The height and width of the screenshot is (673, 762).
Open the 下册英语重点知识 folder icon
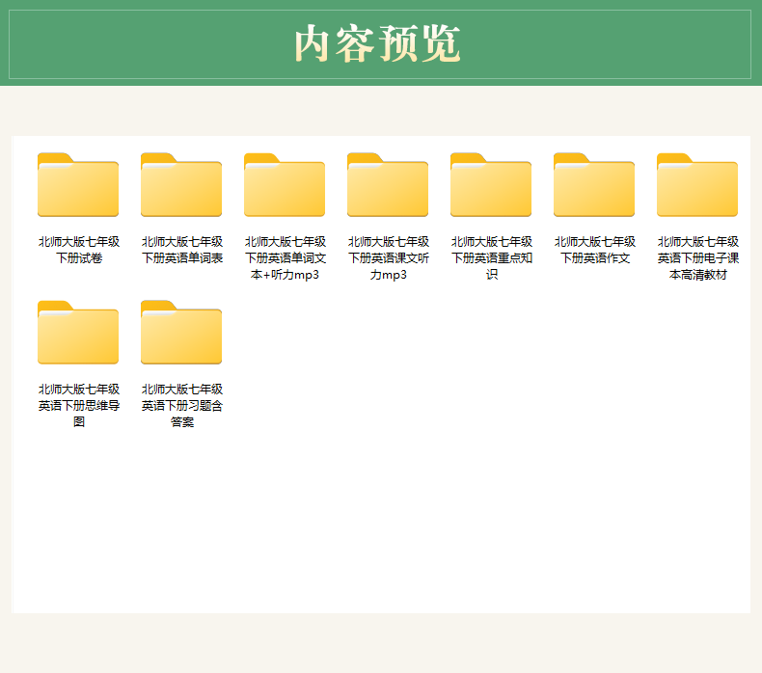[491, 185]
